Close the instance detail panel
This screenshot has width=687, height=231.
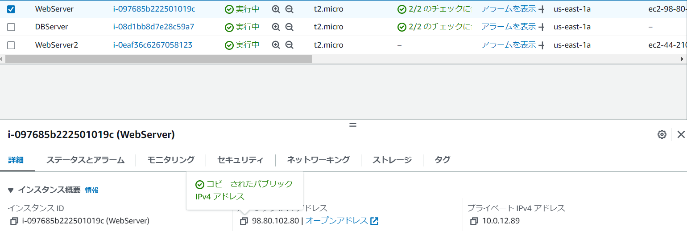pos(681,134)
